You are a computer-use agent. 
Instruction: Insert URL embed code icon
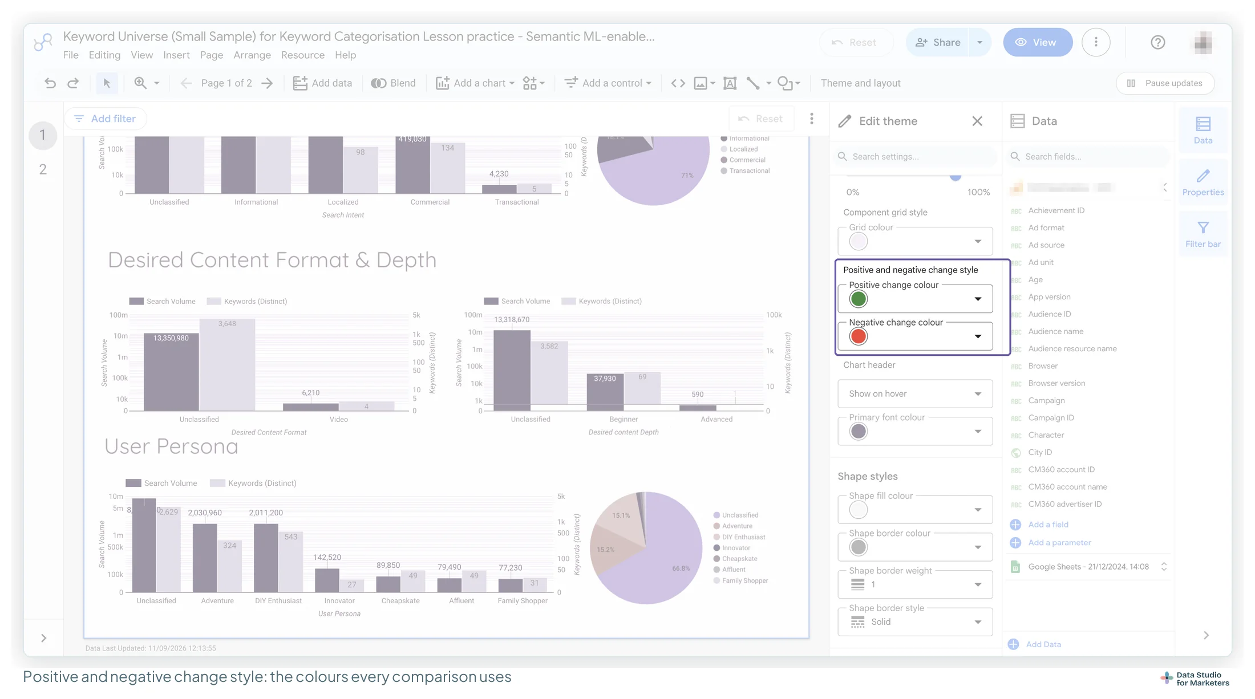(x=678, y=83)
